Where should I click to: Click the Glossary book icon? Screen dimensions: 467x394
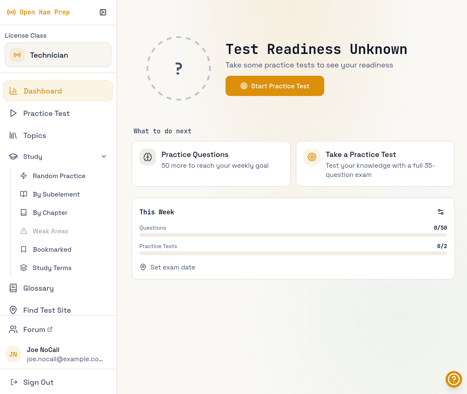click(x=13, y=288)
